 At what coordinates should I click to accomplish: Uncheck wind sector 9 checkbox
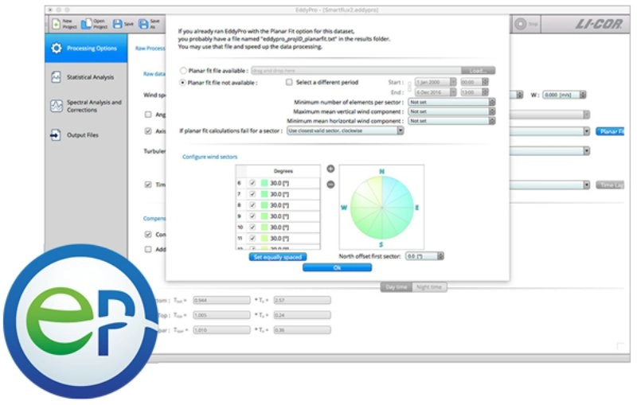[x=252, y=216]
